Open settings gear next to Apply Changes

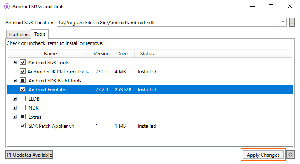[x=291, y=155]
